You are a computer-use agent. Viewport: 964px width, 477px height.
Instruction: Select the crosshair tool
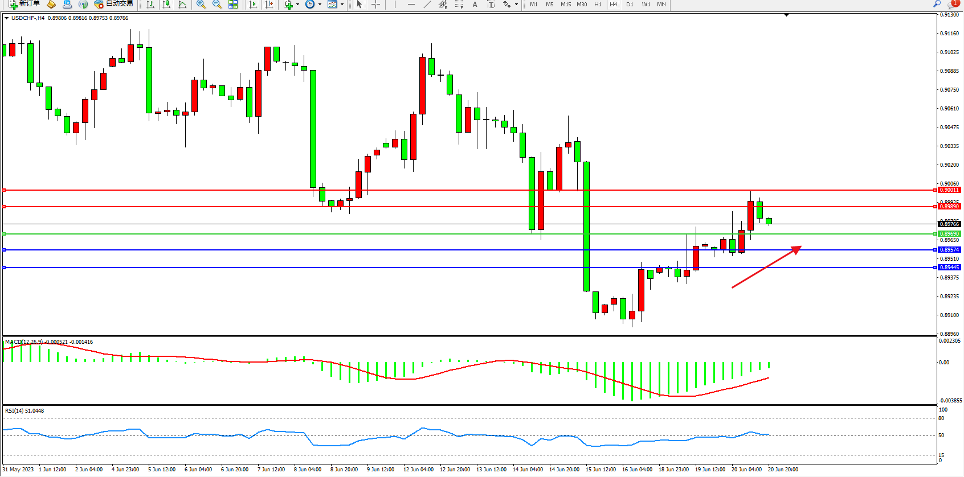coord(375,5)
